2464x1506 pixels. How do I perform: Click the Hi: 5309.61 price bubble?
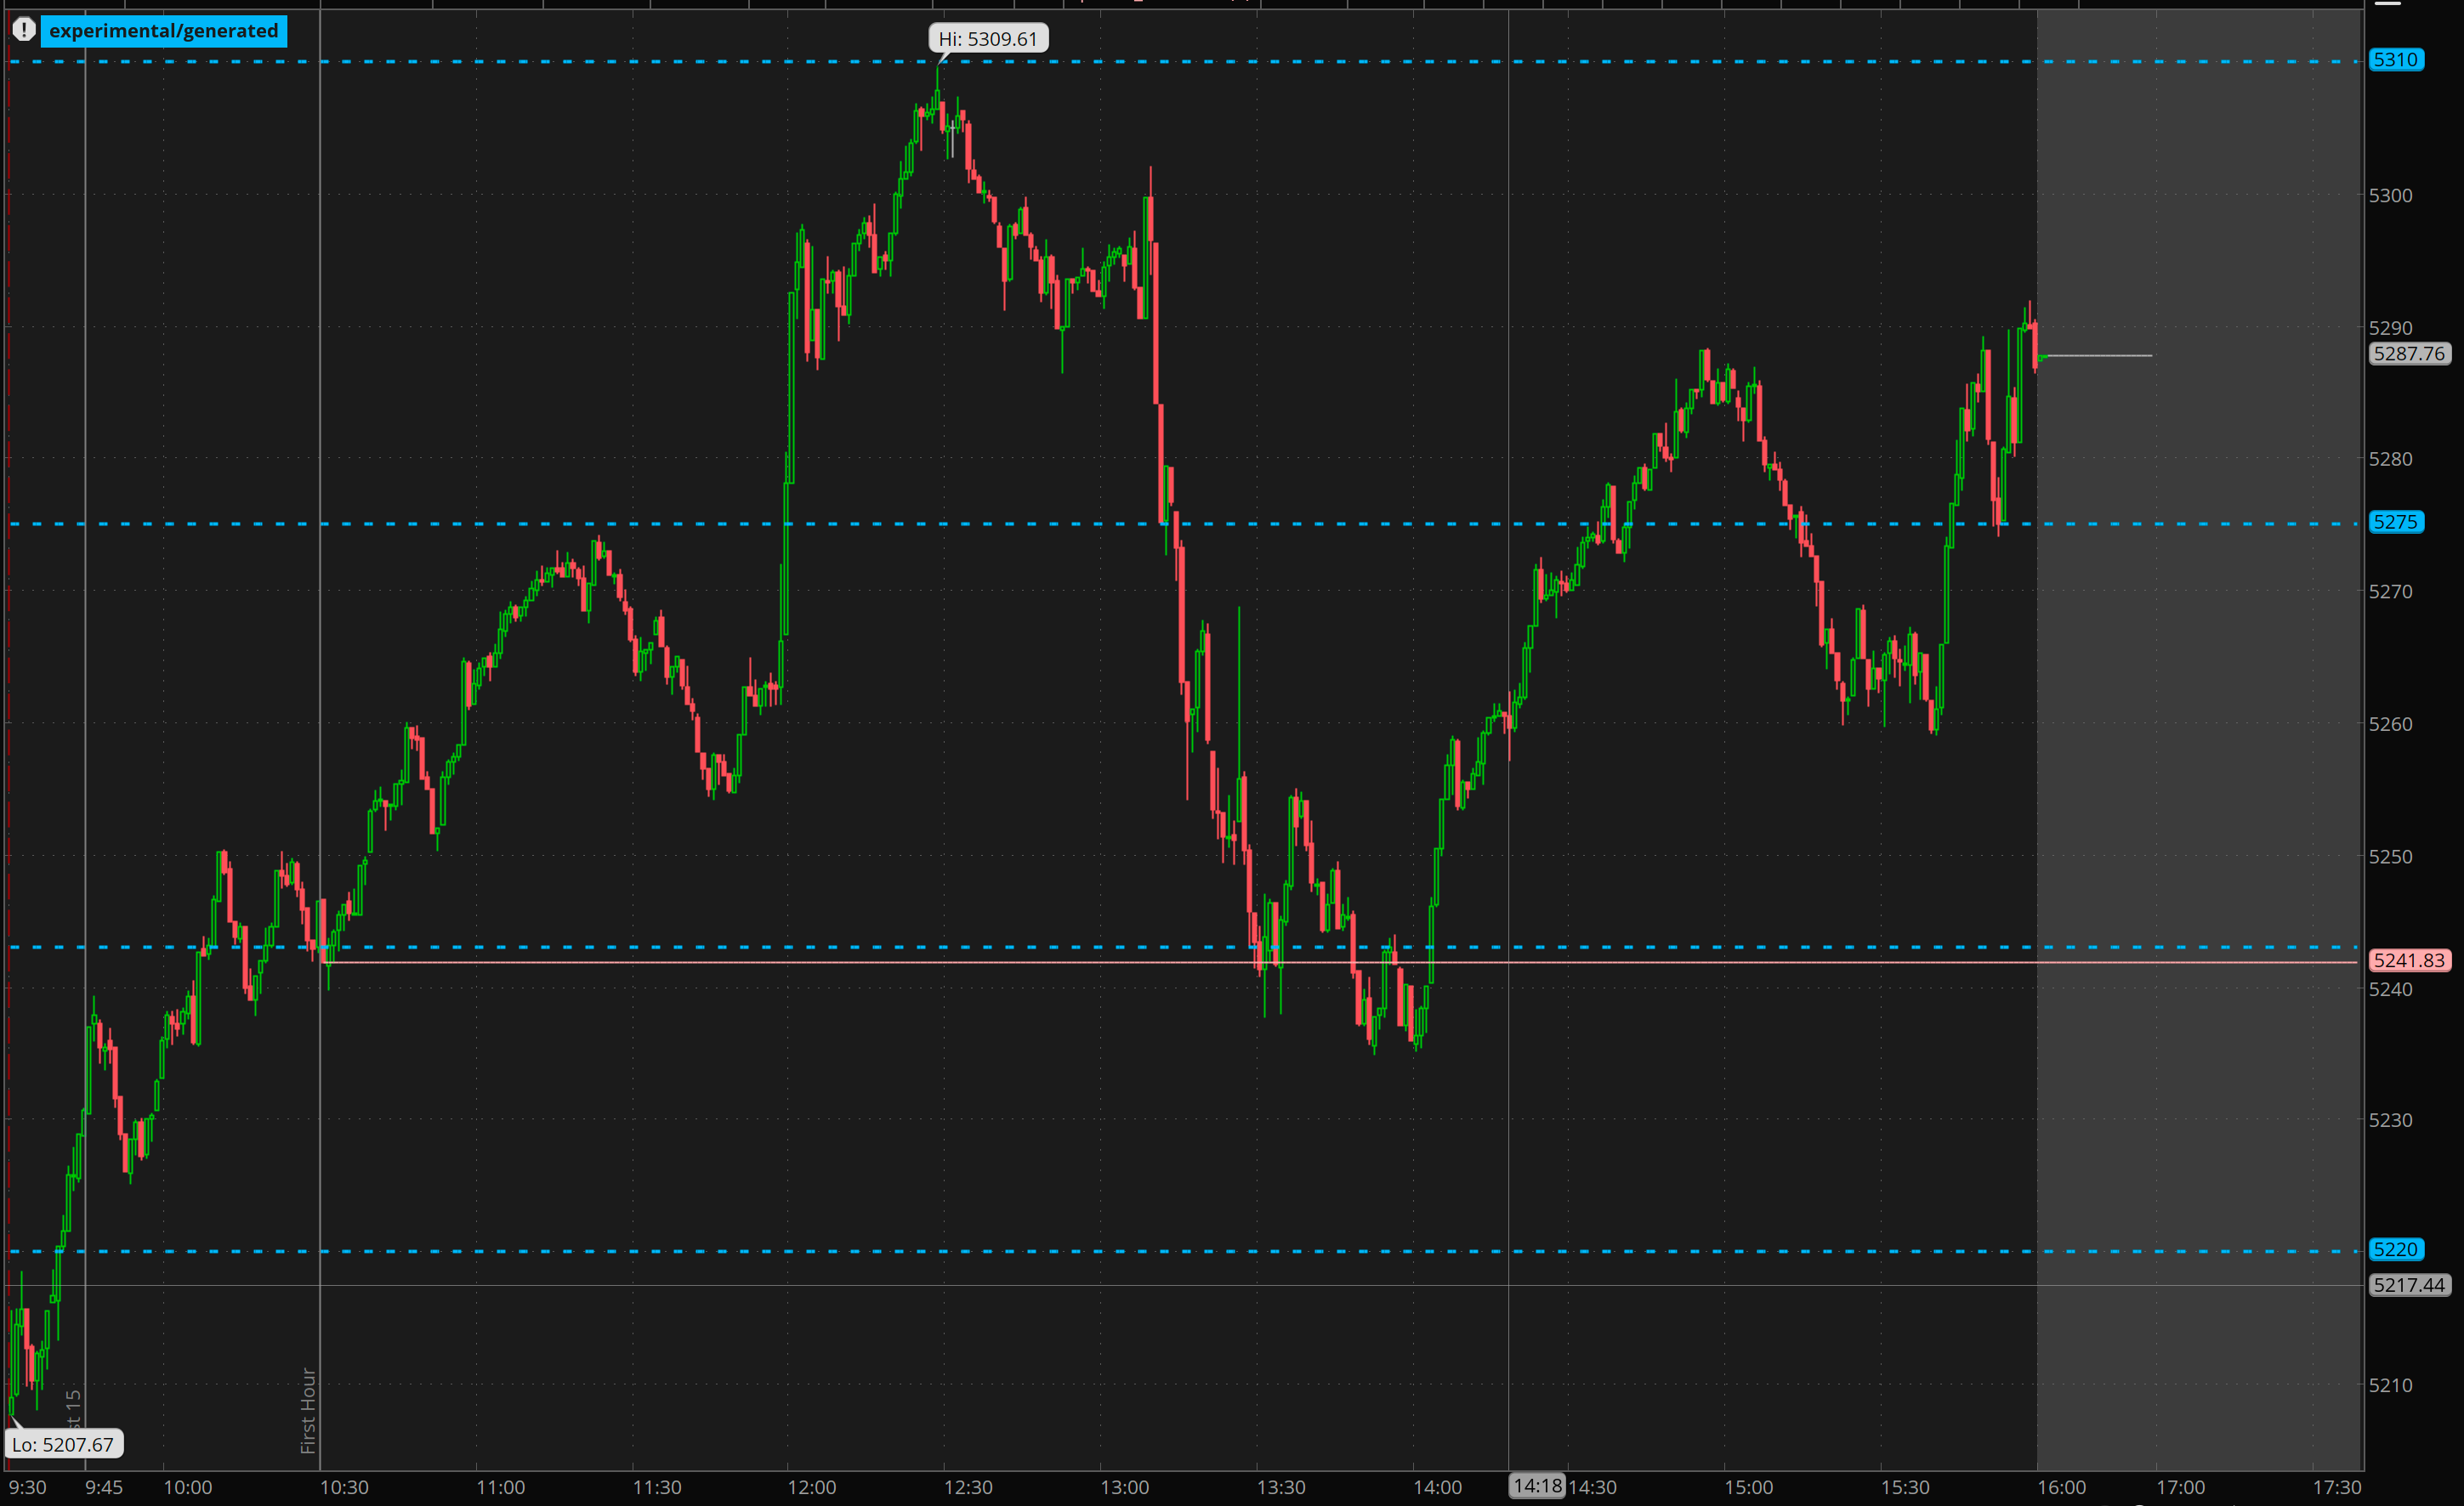tap(988, 39)
